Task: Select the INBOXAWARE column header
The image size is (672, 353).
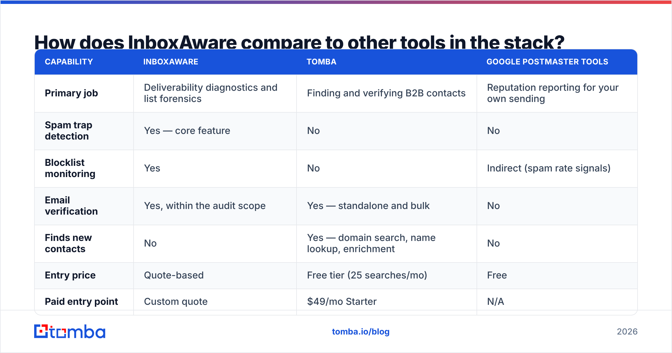Action: pyautogui.click(x=171, y=62)
